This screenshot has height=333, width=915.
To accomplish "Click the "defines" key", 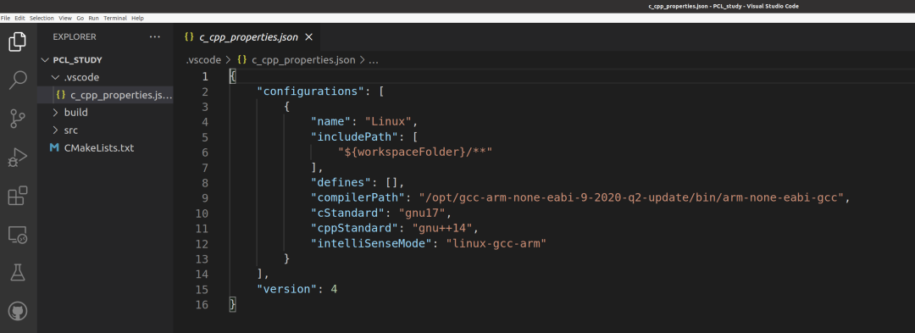I will click(x=341, y=182).
